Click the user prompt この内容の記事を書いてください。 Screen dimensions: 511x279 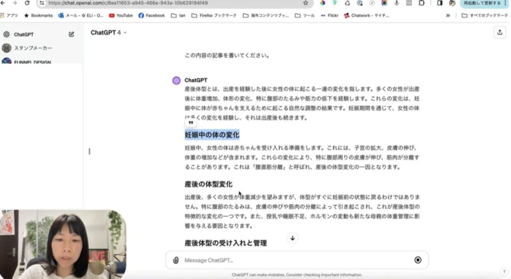point(227,55)
